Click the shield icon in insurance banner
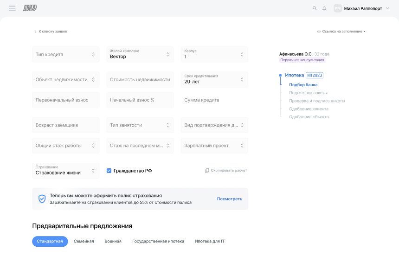The image size is (399, 269). click(x=42, y=199)
